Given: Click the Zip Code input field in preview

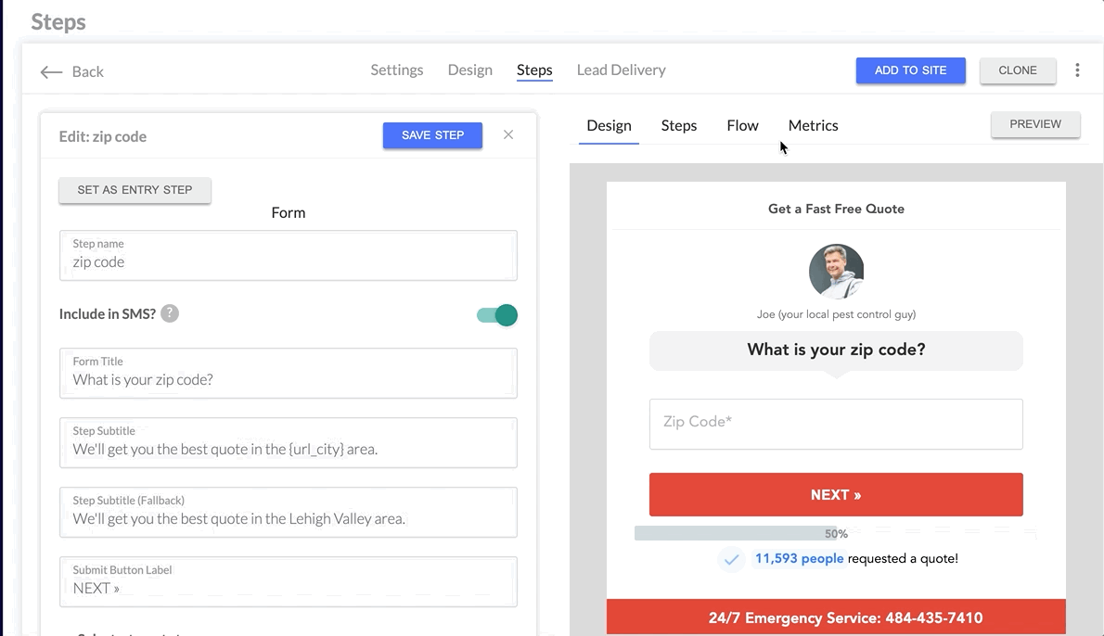Looking at the screenshot, I should click(836, 424).
